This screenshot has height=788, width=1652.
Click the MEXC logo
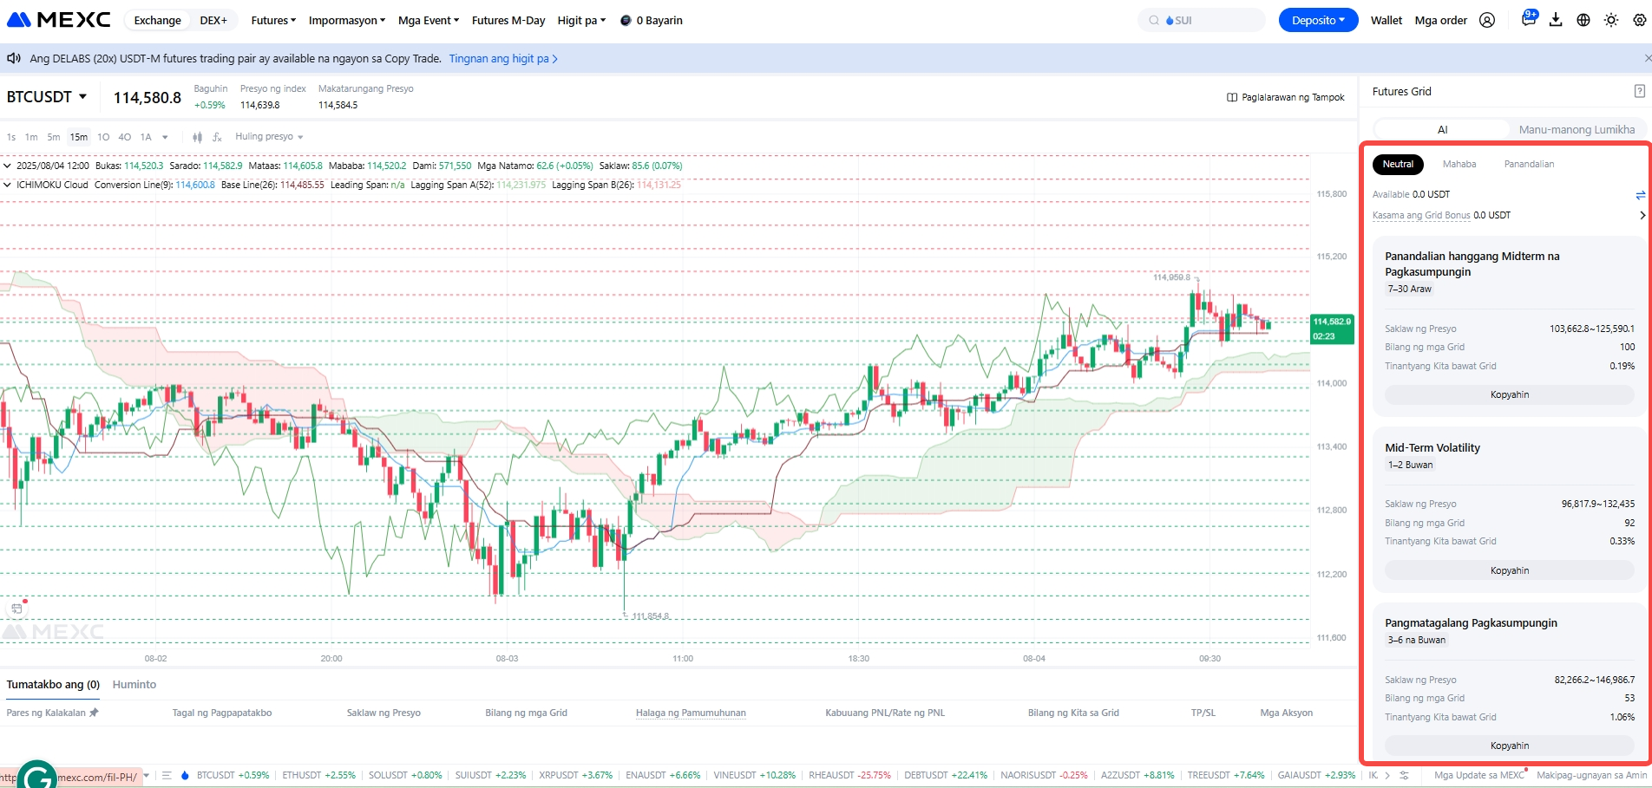click(59, 20)
